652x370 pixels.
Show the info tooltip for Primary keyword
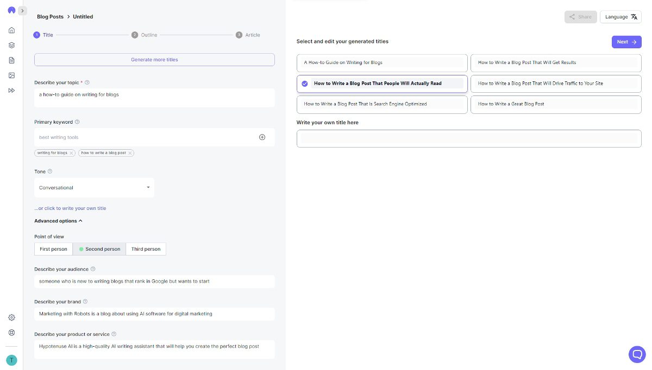coord(77,122)
